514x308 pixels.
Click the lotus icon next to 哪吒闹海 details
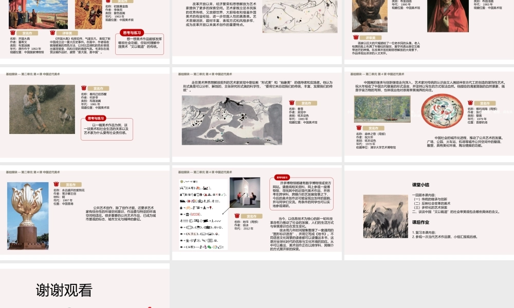point(470,103)
